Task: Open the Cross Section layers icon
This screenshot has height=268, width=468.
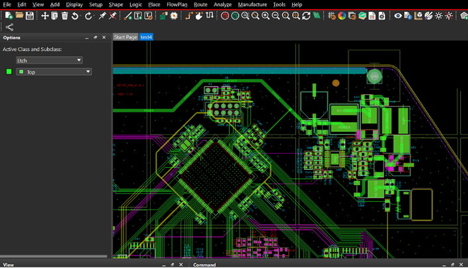Action: (x=362, y=16)
